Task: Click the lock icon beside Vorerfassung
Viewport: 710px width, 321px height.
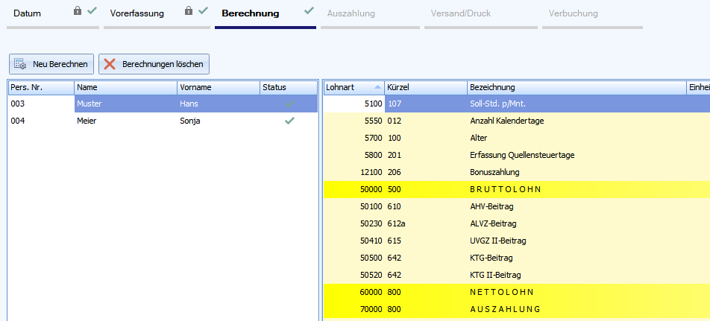Action: (189, 11)
